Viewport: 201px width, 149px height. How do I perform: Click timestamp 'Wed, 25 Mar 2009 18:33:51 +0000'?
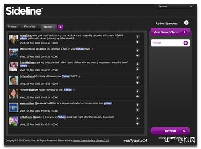pos(39,125)
